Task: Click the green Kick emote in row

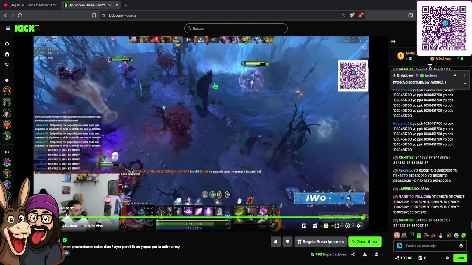Action: pyautogui.click(x=419, y=236)
